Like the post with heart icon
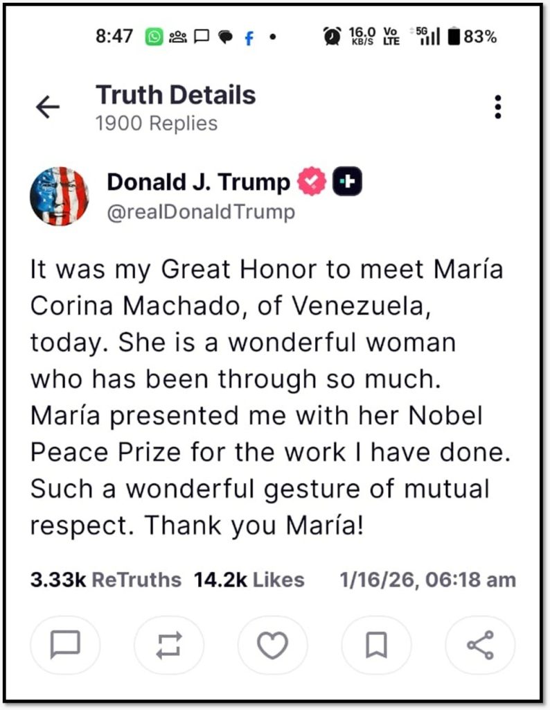 (272, 646)
